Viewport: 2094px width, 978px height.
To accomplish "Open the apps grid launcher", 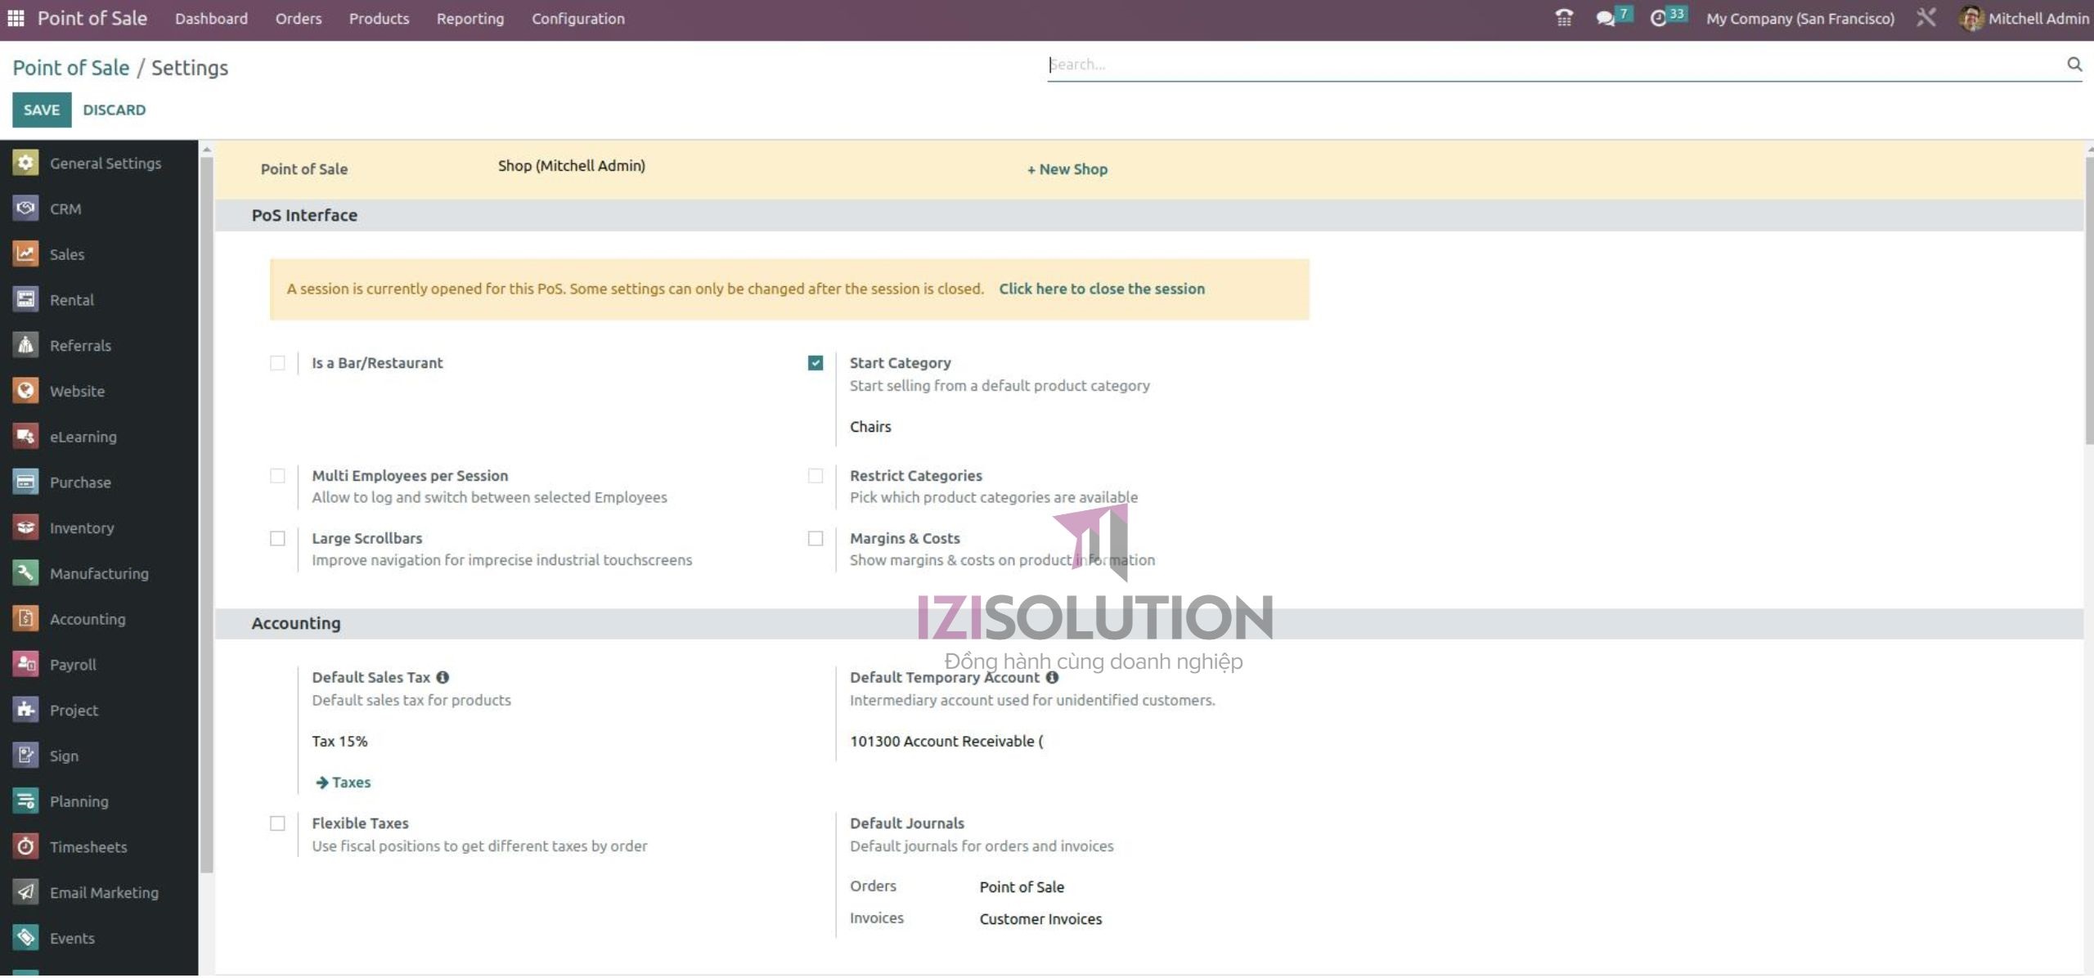I will pyautogui.click(x=15, y=17).
